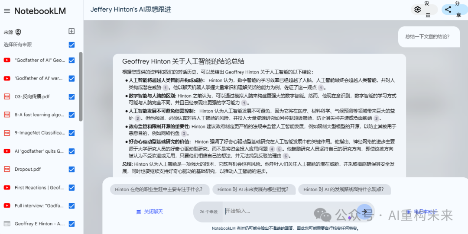This screenshot has height=234, width=468.
Task: Click the YouTube icon for Full interview: "Godfa...
Action: 7,206
